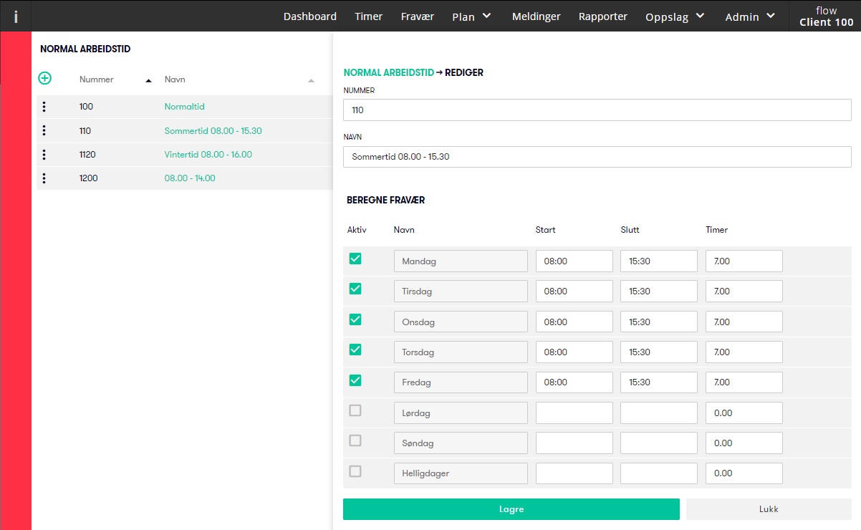Click the Fredag start time field
The image size is (861, 530).
click(x=574, y=382)
